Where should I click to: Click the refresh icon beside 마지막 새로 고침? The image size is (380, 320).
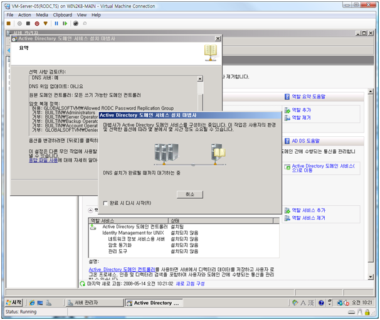[83, 284]
